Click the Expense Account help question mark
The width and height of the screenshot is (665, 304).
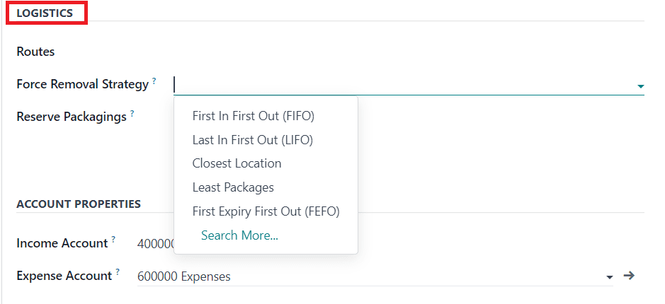118,272
